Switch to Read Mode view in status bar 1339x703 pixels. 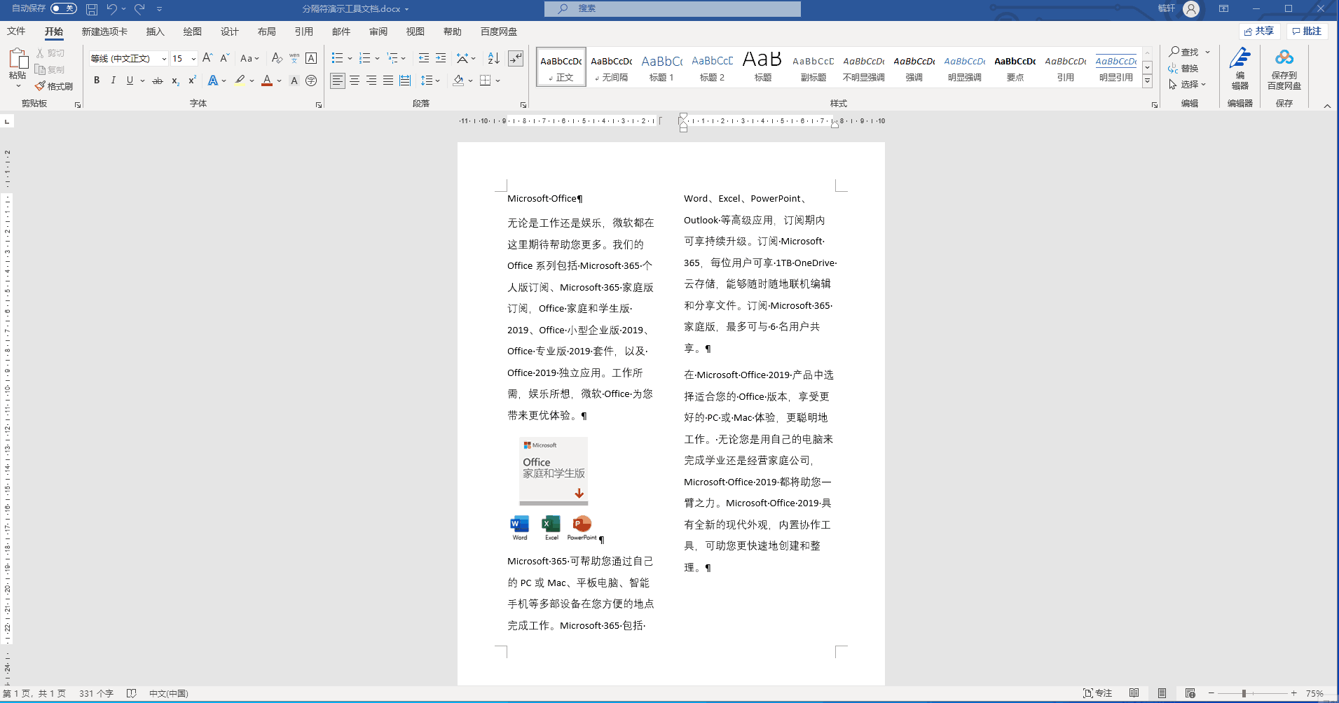pos(1134,693)
